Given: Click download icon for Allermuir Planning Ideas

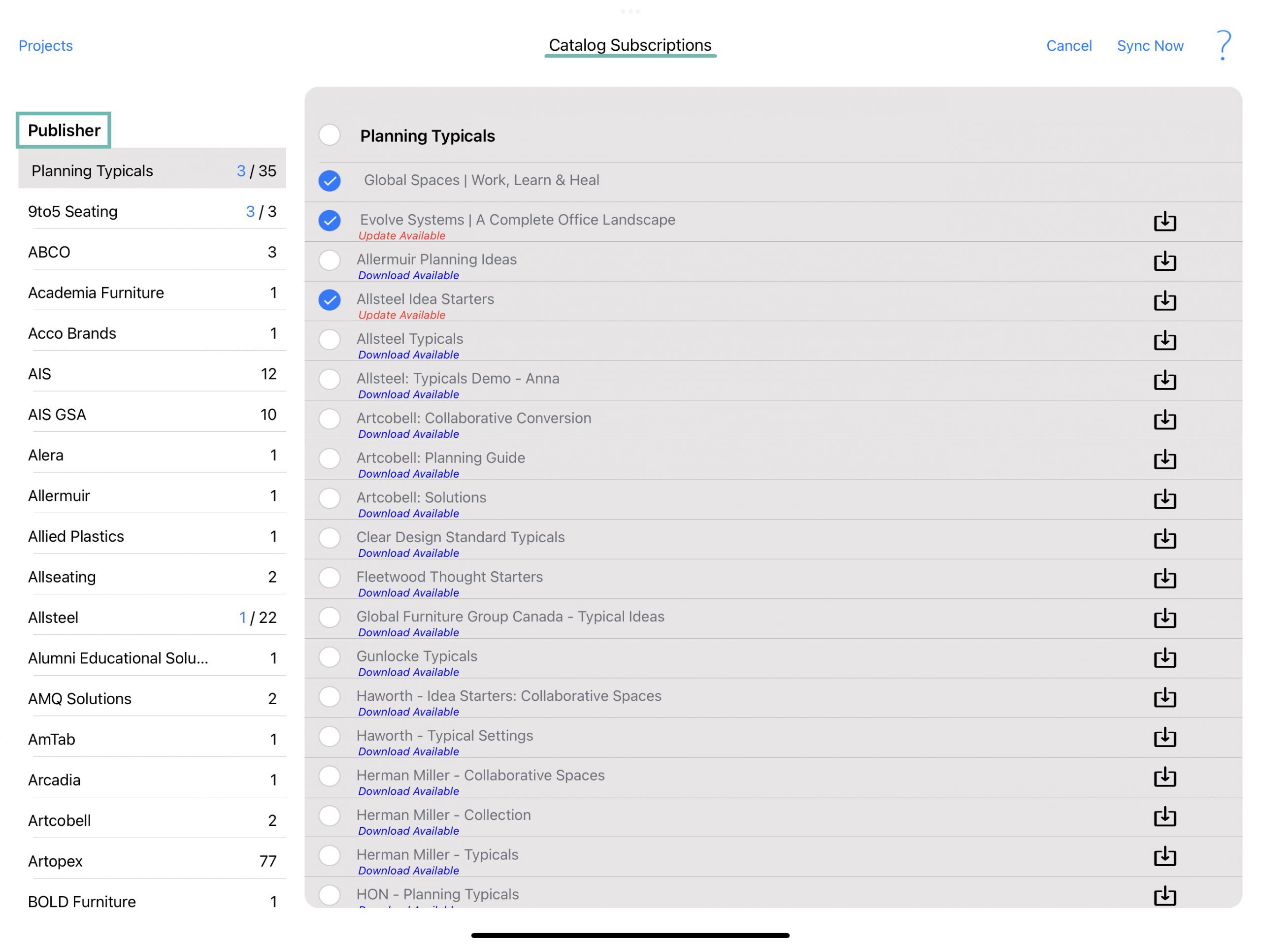Looking at the screenshot, I should pyautogui.click(x=1164, y=261).
